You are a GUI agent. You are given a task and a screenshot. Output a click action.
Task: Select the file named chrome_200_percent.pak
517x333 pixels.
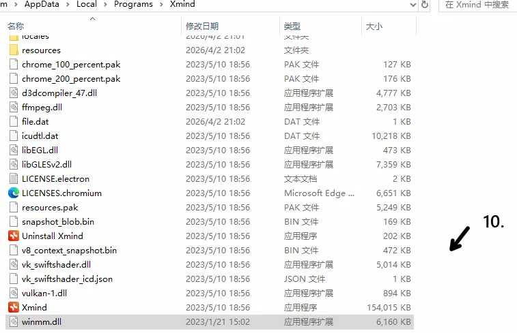coord(71,79)
